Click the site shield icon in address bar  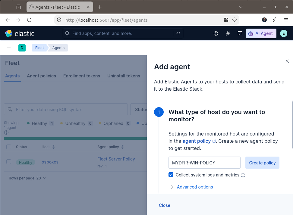tap(59, 20)
